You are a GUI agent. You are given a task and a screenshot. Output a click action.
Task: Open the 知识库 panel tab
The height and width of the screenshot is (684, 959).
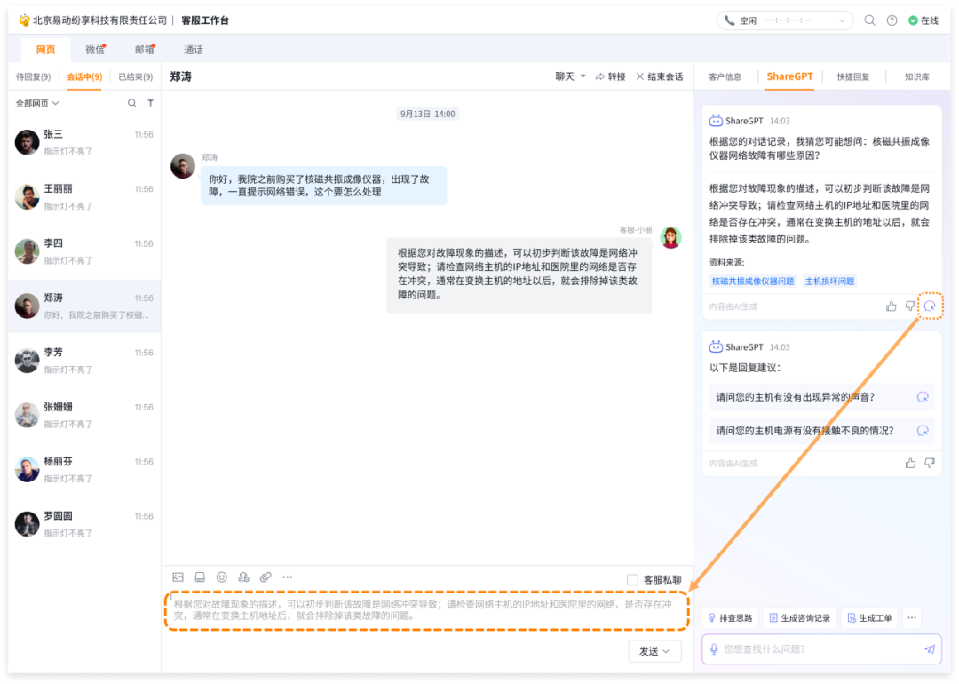(x=916, y=76)
